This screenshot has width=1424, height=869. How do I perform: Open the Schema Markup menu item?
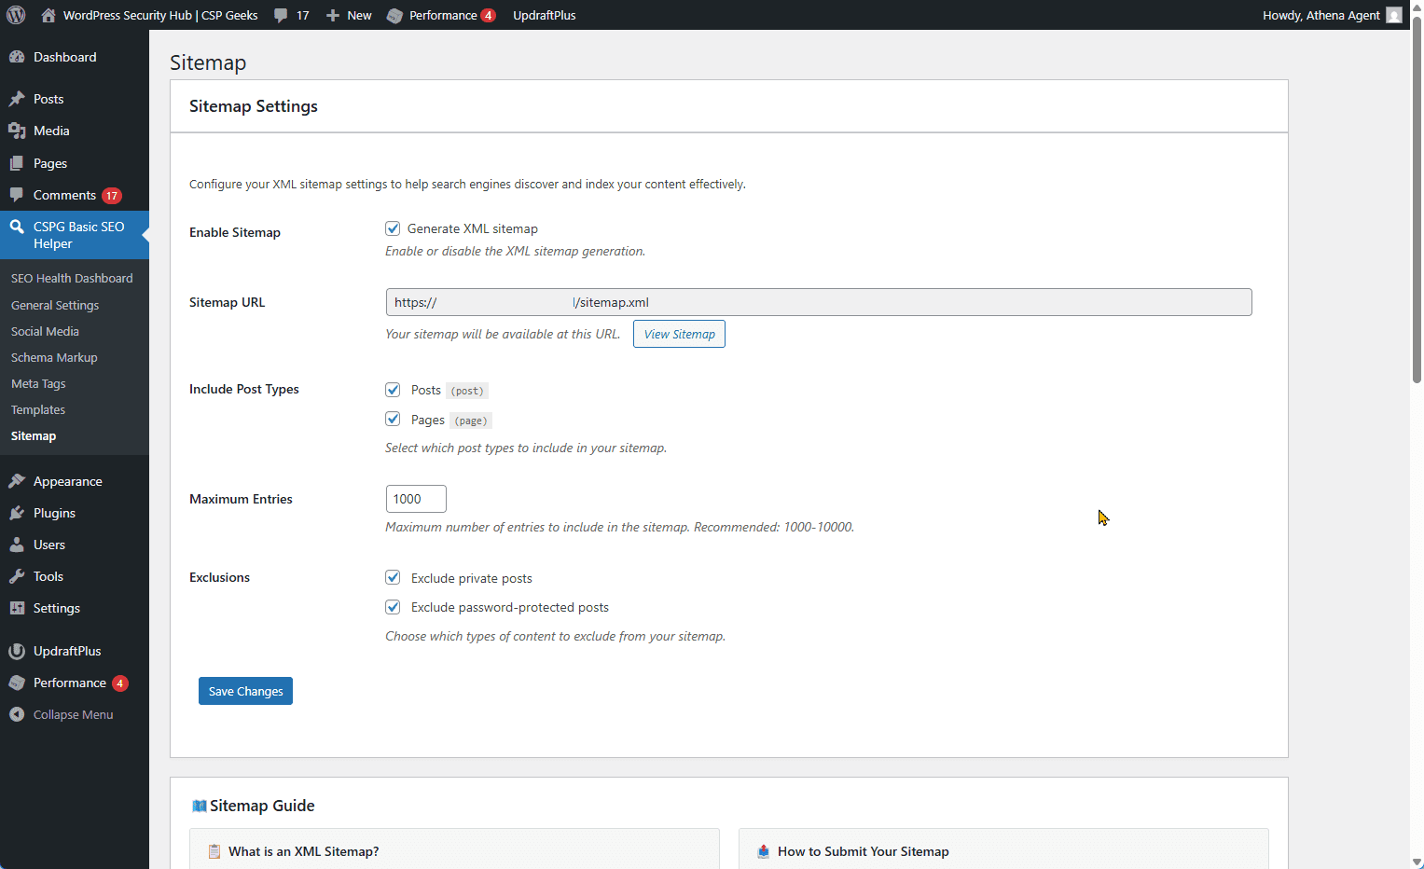(53, 356)
